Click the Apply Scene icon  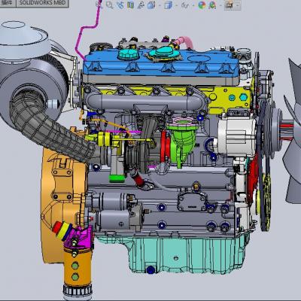point(212,5)
